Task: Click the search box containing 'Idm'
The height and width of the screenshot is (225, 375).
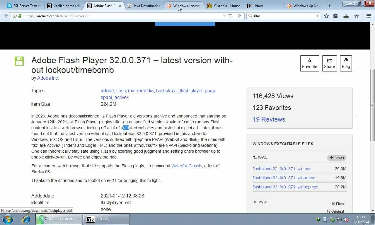Action: [x=283, y=16]
